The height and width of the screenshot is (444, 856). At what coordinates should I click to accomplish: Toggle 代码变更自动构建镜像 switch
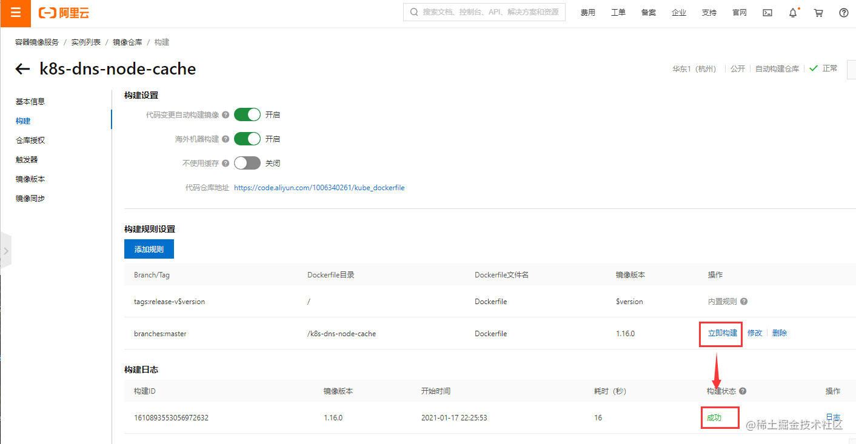[x=247, y=114]
